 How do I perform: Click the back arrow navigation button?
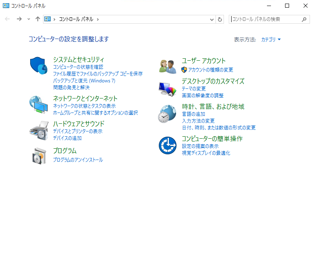coord(7,19)
